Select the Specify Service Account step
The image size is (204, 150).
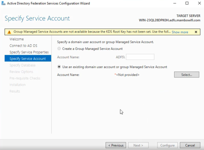(28, 58)
